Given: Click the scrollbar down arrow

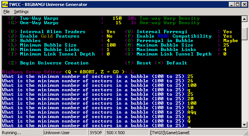Looking at the screenshot, I should click(244, 124).
